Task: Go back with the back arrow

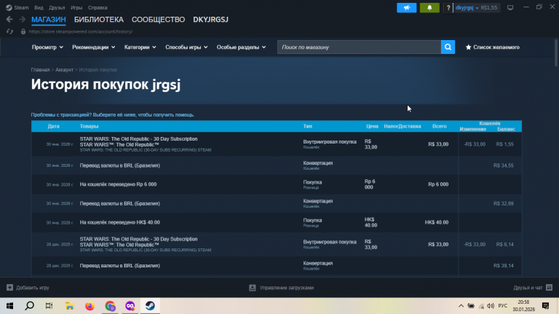Action: point(9,19)
